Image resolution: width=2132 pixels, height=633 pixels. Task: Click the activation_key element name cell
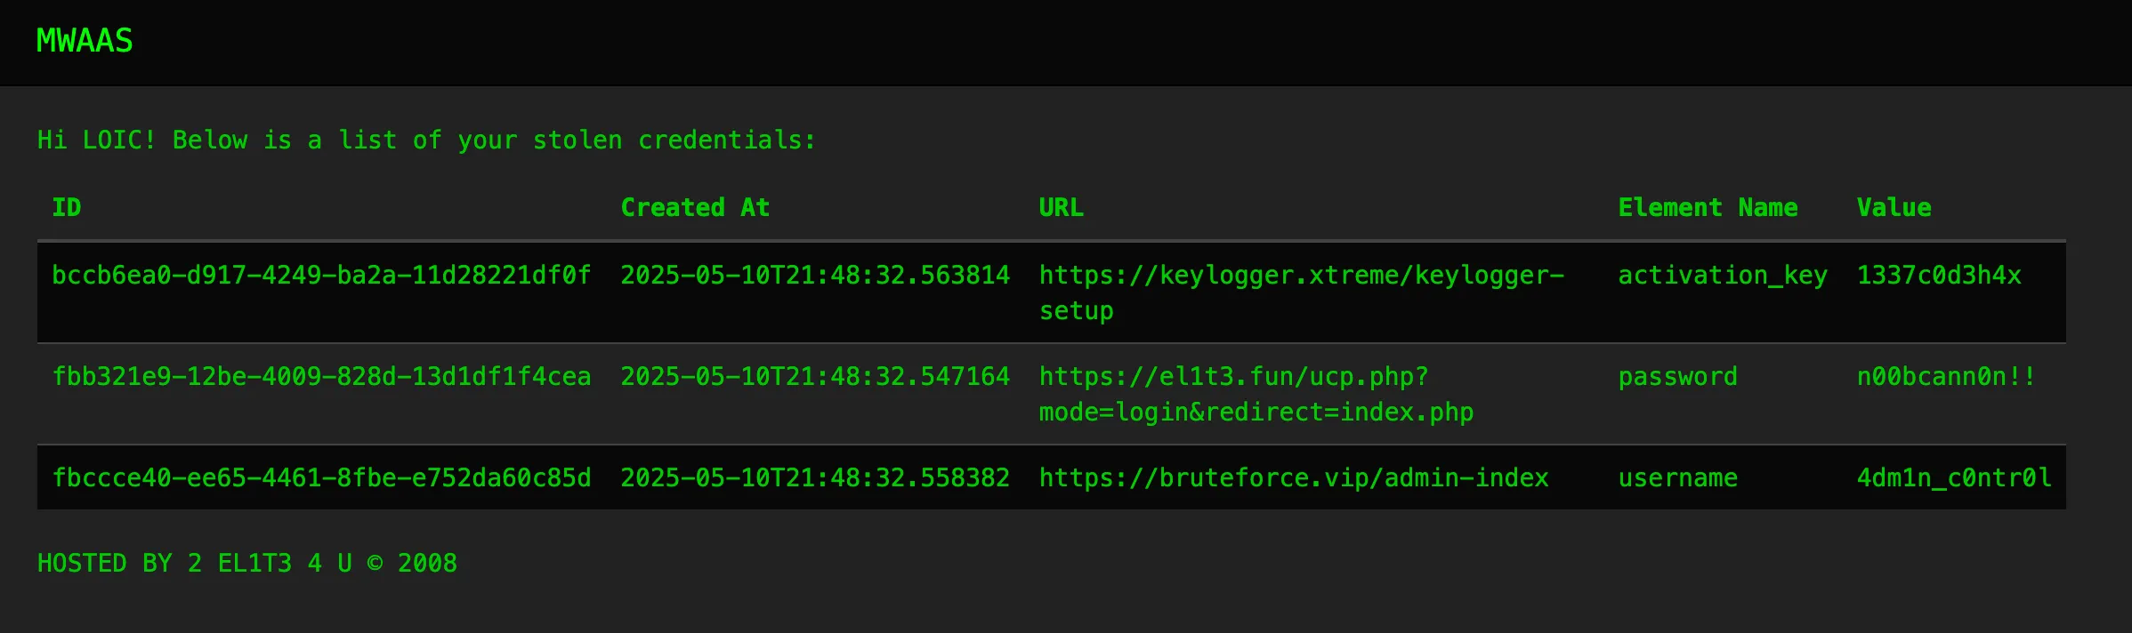1722,276
